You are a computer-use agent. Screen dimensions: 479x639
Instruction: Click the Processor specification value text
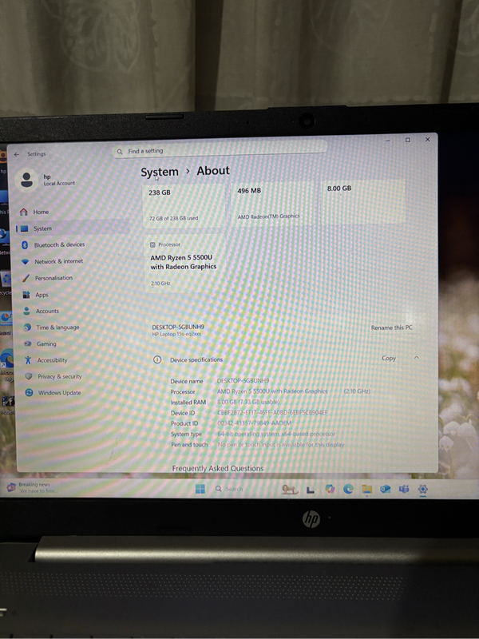tap(293, 391)
